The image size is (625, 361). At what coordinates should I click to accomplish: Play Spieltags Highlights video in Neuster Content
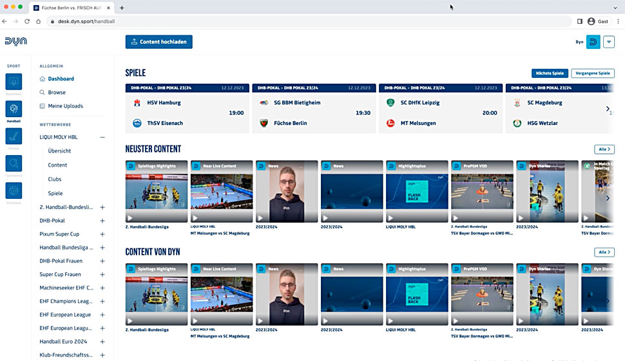coord(130,218)
